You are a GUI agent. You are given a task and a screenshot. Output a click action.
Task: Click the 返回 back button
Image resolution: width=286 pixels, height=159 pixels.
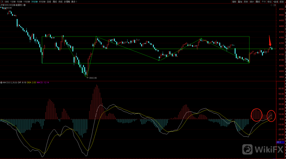click(282, 2)
